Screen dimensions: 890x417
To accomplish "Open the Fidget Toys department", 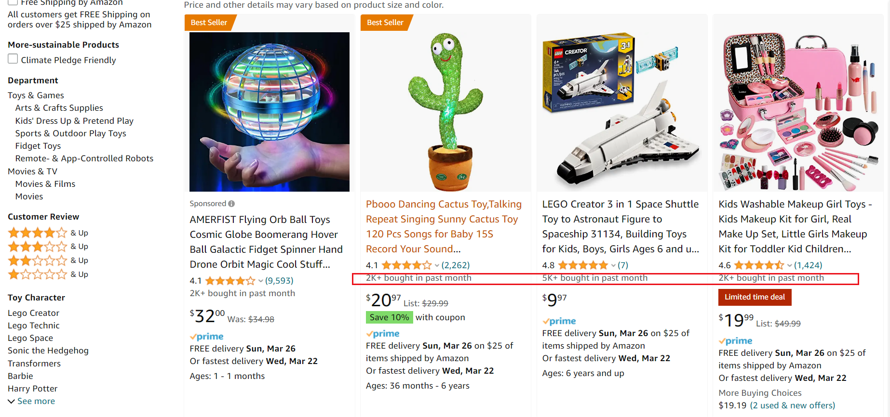I will [38, 146].
